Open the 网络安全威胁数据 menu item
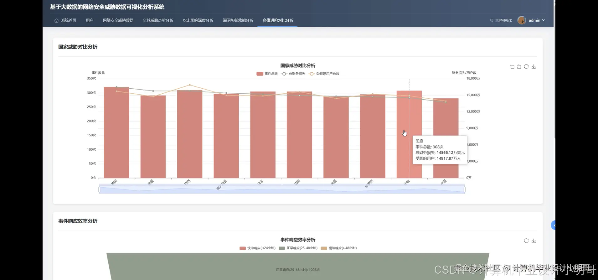 click(x=118, y=20)
